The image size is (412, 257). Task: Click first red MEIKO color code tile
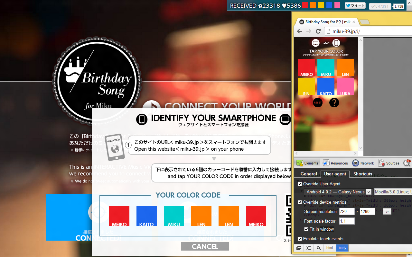click(x=119, y=216)
